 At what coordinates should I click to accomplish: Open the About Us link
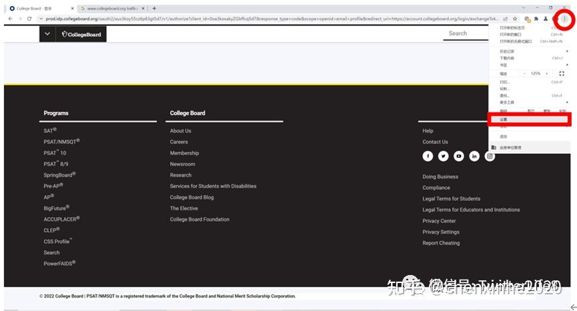coord(180,131)
